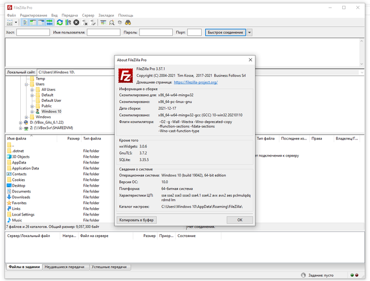Click the Имя пользователя input field
The height and width of the screenshot is (281, 370).
pos(103,32)
